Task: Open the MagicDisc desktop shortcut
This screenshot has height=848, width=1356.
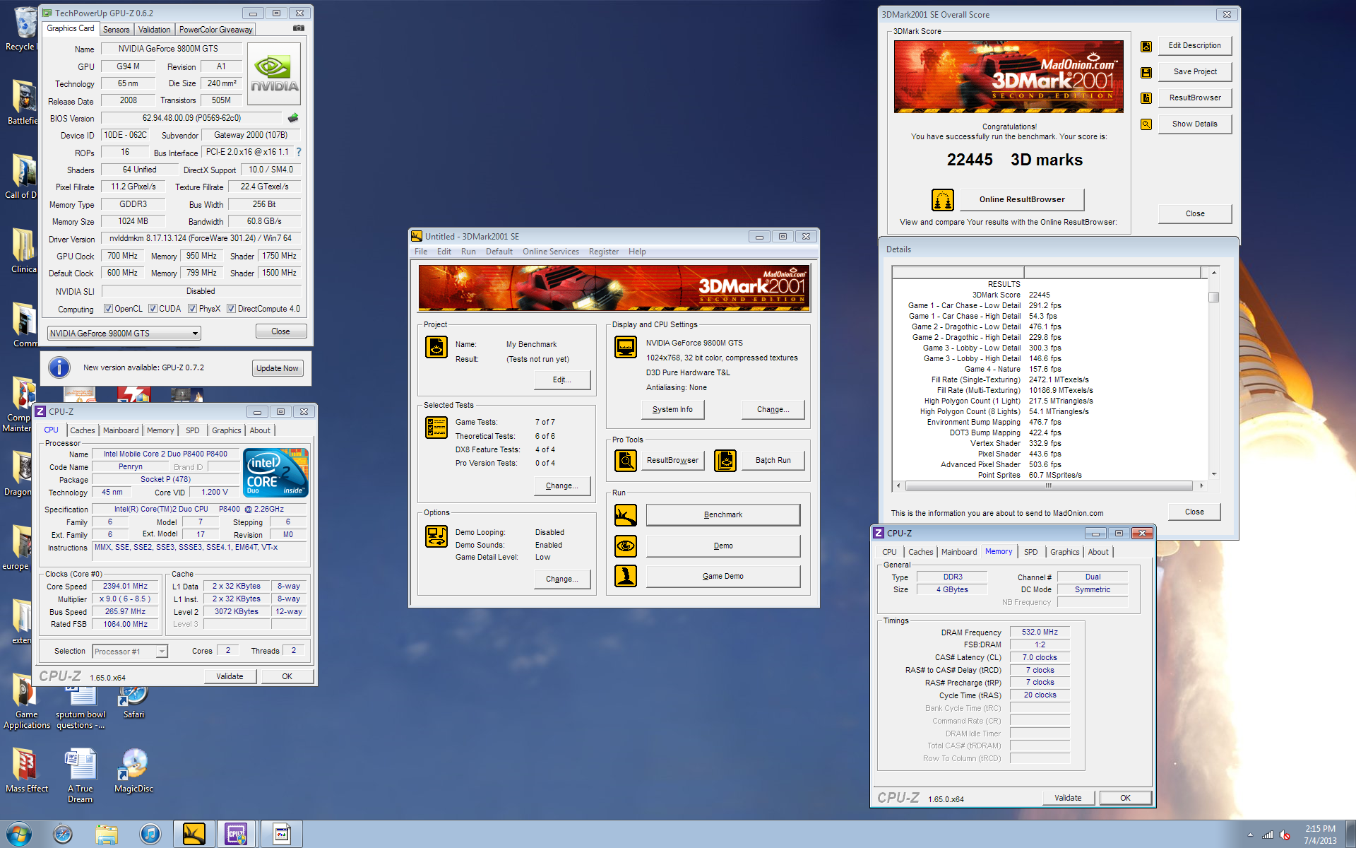Action: [x=133, y=771]
